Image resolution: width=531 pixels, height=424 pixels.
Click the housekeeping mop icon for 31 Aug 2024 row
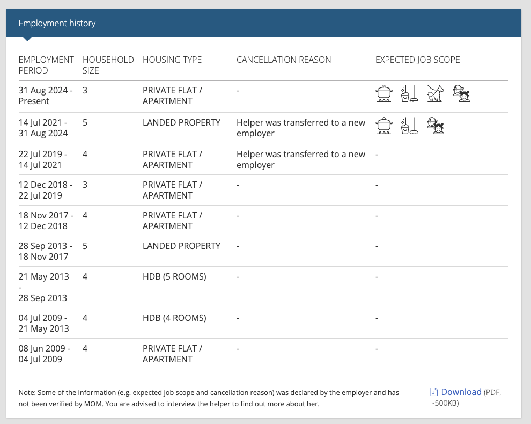click(409, 93)
